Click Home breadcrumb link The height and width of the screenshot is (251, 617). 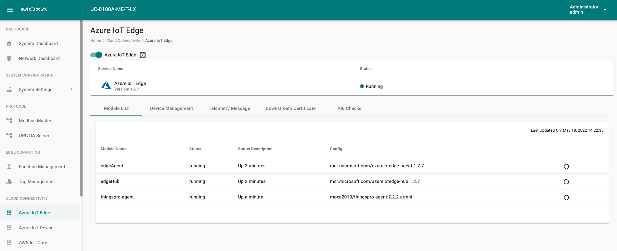[x=96, y=41]
